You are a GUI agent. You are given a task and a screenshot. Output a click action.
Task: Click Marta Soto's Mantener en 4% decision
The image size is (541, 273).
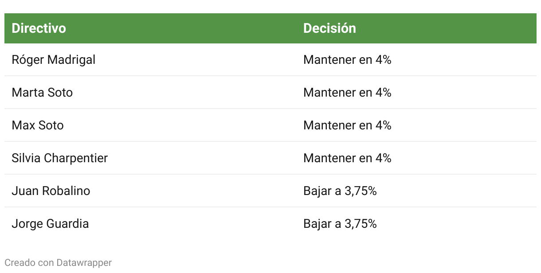coord(347,93)
